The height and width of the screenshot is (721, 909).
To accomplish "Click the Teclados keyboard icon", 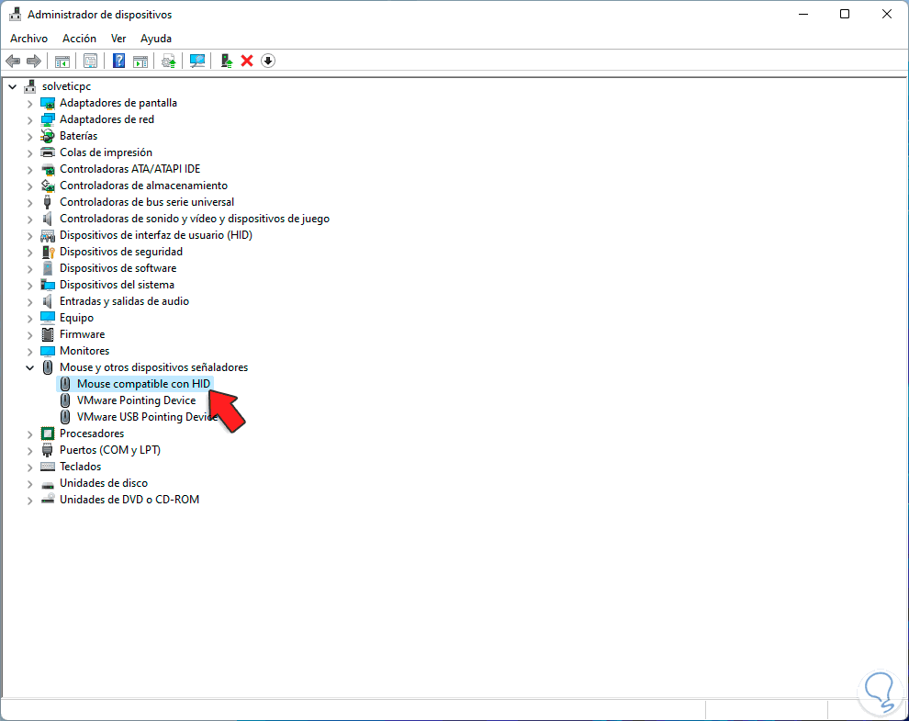I will click(48, 467).
